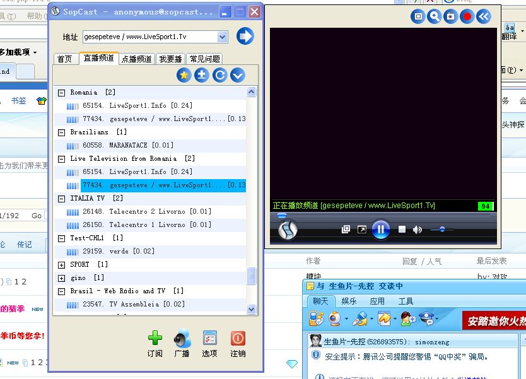The image size is (526, 379).
Task: Adjust the player volume slider
Action: click(441, 230)
